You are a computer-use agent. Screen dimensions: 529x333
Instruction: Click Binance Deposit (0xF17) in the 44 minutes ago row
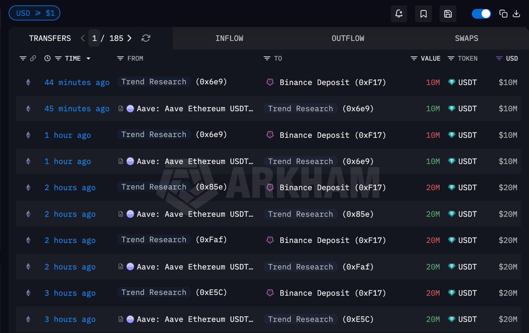click(x=333, y=82)
